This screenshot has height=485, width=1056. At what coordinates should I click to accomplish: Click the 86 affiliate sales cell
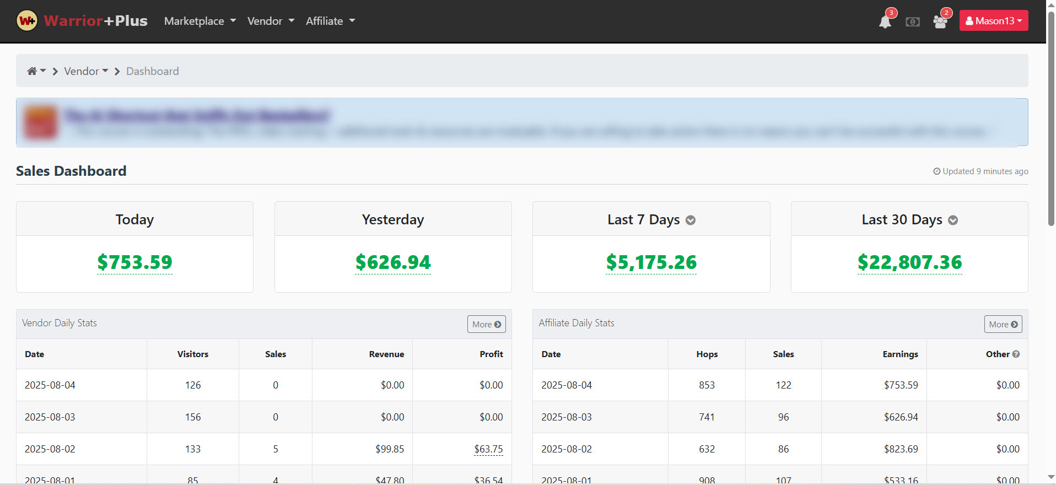(784, 449)
